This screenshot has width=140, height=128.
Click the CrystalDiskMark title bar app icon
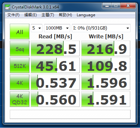[x=8, y=7]
